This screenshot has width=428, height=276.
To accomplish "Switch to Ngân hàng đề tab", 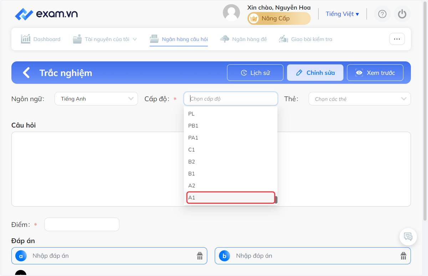I will 243,39.
